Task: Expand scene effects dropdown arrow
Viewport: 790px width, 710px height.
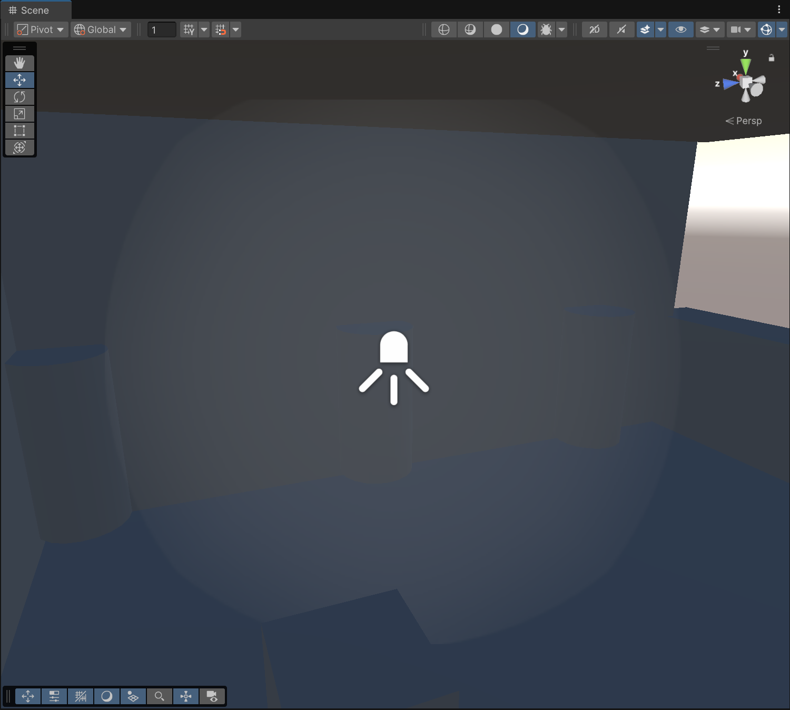Action: 660,29
